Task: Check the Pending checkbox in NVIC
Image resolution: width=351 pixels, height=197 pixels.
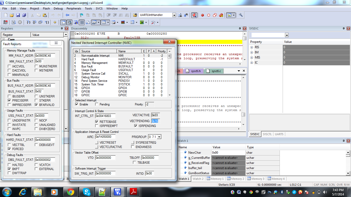Action: coord(97,104)
